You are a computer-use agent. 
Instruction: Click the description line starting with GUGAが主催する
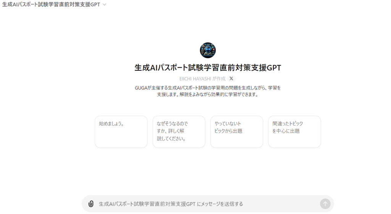(x=208, y=88)
